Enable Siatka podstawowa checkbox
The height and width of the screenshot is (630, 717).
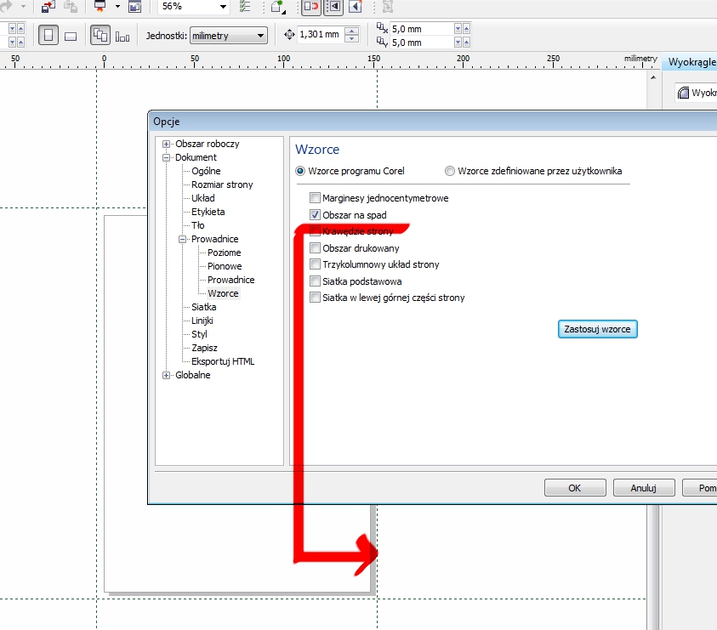[x=316, y=281]
